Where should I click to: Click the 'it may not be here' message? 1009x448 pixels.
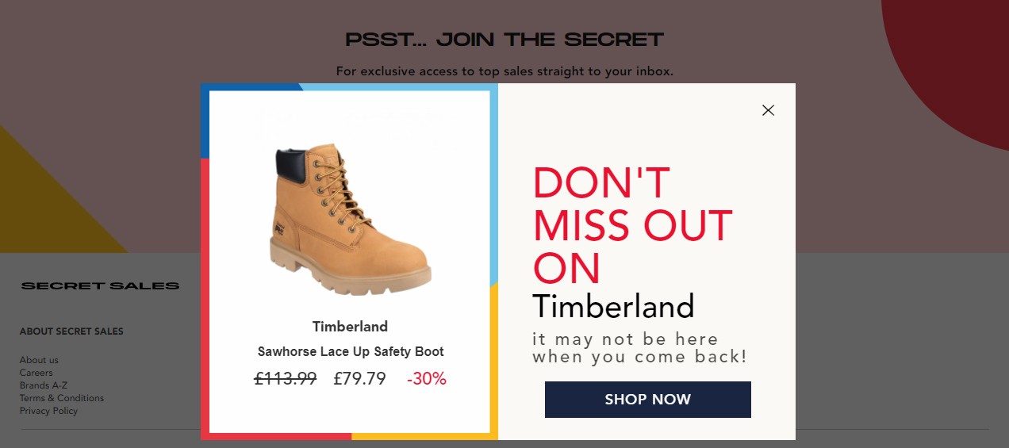coord(639,348)
